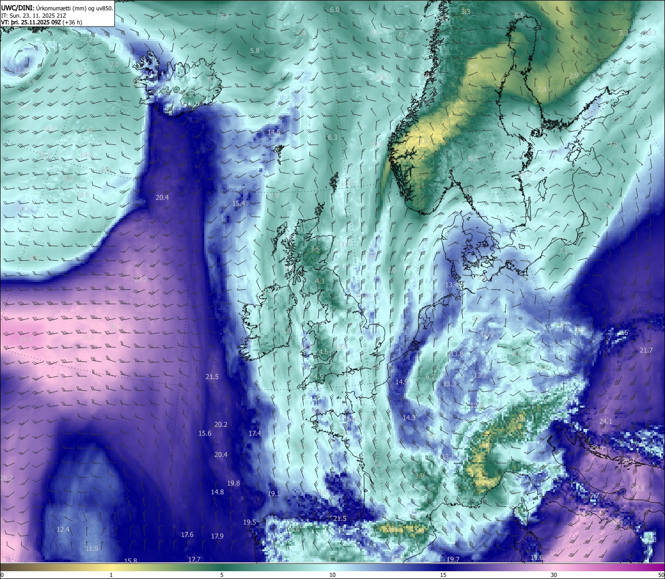The width and height of the screenshot is (665, 579).
Task: Click the map value 21.7
Action: coord(646,351)
